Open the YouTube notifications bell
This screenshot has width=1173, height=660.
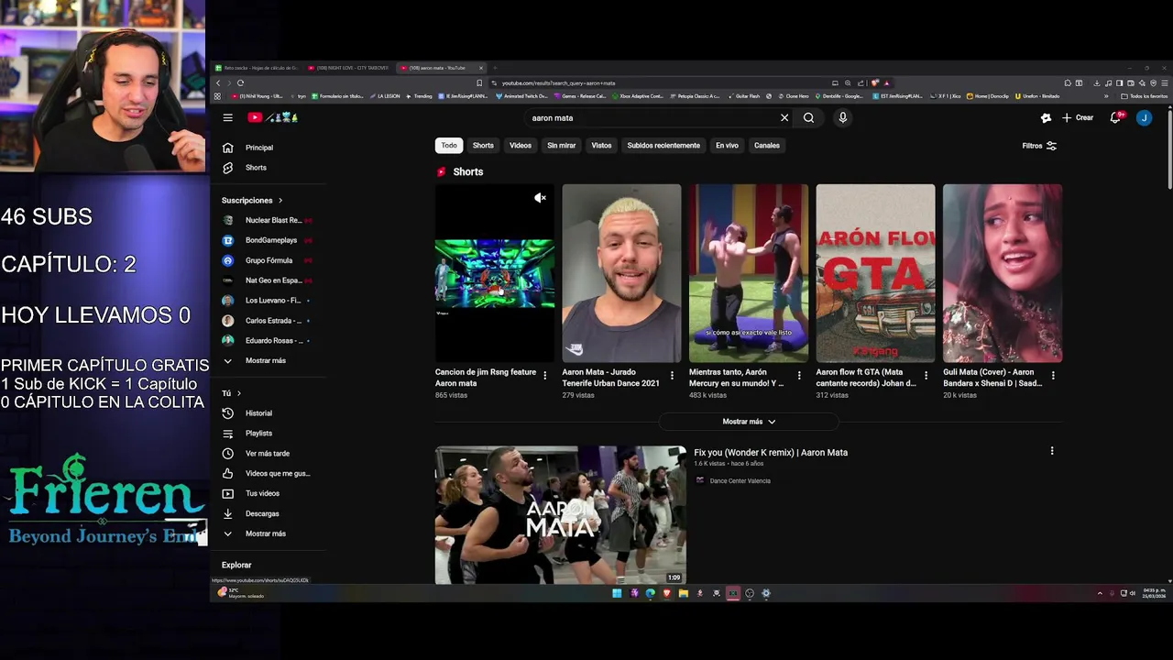1115,117
